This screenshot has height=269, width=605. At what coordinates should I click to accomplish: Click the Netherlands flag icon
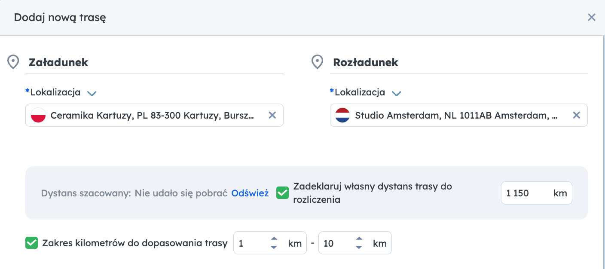[342, 115]
